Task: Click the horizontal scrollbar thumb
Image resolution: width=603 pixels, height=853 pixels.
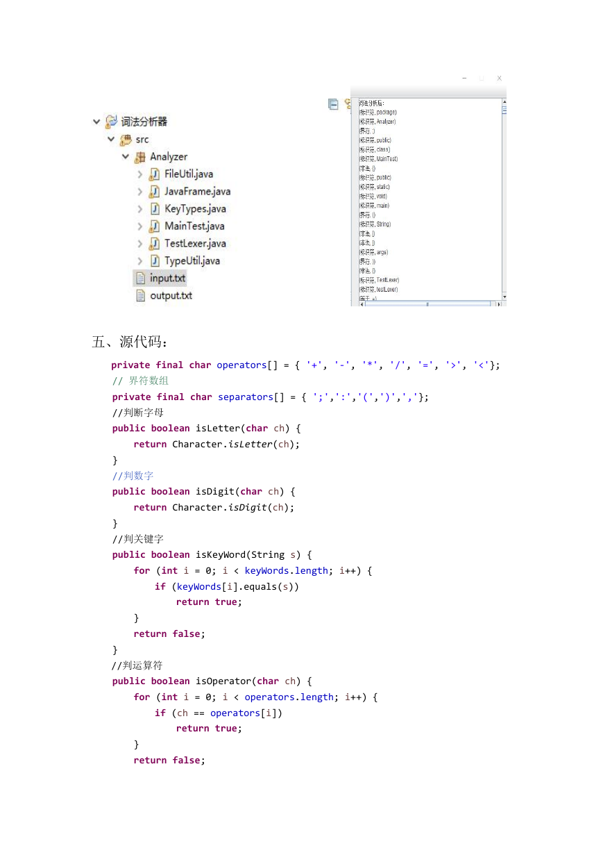Action: tap(427, 304)
